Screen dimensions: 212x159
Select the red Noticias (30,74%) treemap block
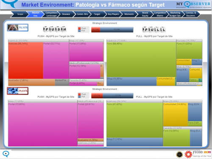[25, 61]
